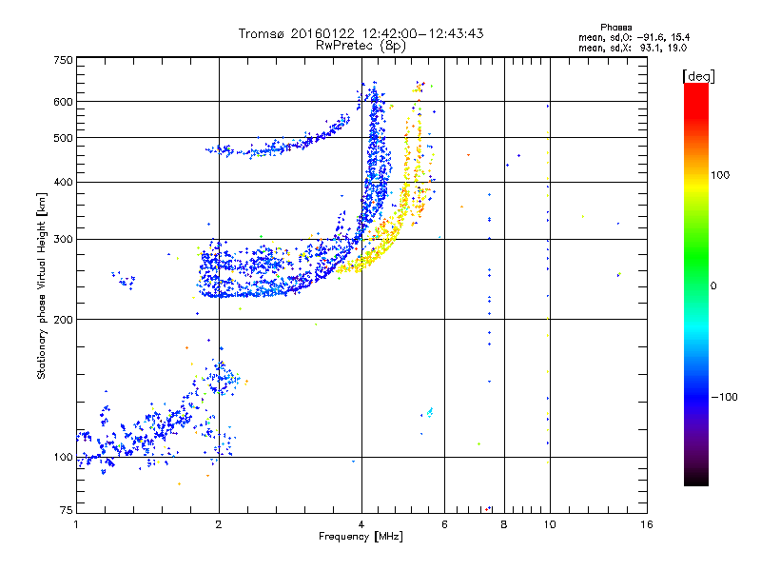Click the '8' x-axis tick label
Screen dimensions: 761x571
click(504, 524)
